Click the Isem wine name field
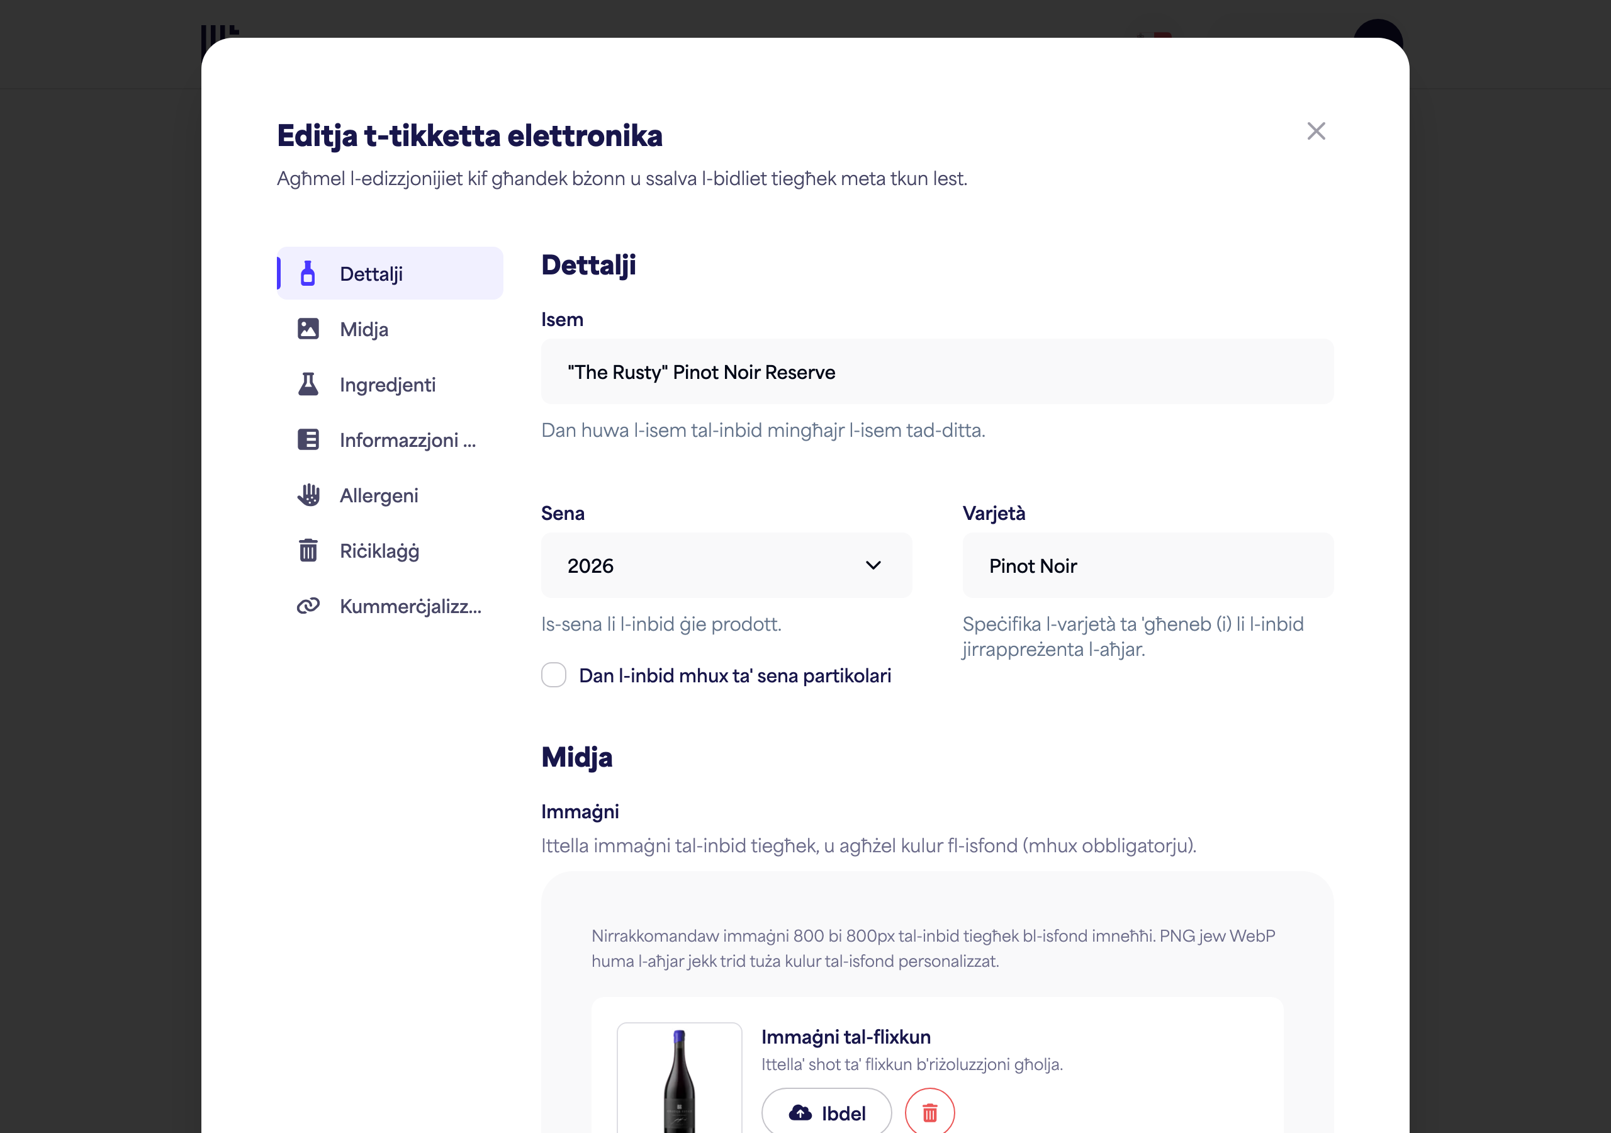Viewport: 1611px width, 1133px height. tap(937, 372)
